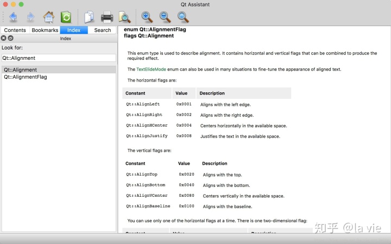The image size is (391, 244).
Task: Click 'Aligns with the baseline.' description
Action: coord(228,207)
